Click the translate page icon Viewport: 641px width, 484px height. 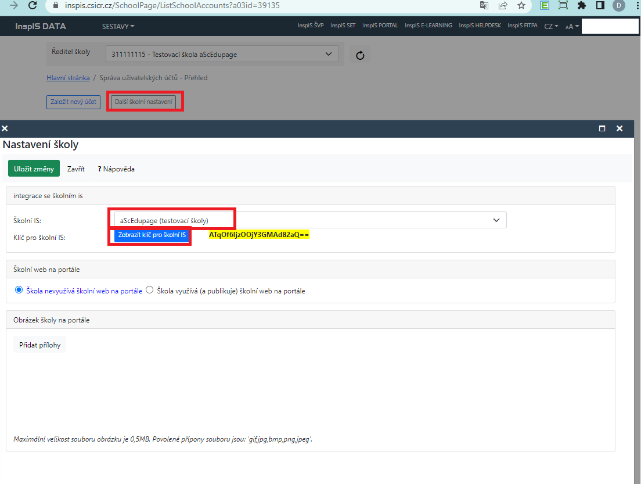(x=484, y=6)
